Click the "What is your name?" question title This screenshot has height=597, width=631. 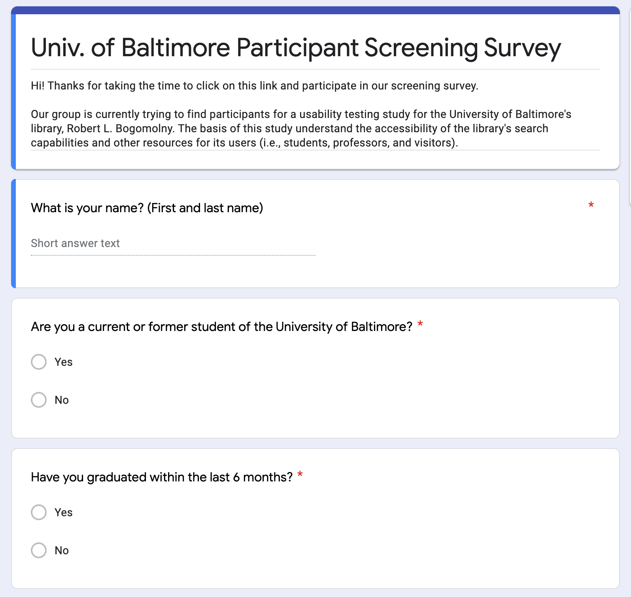[147, 208]
